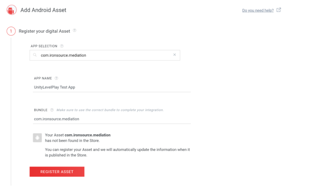Viewport: 312px width, 187px height.
Task: Show the APP NAME help tooltip icon
Action: 56,78
